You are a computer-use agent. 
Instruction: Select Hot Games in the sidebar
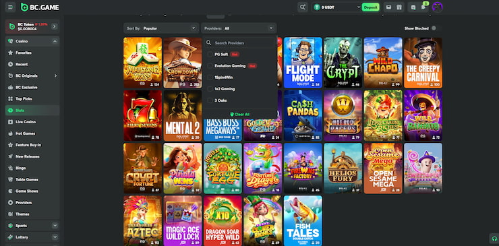pyautogui.click(x=32, y=133)
